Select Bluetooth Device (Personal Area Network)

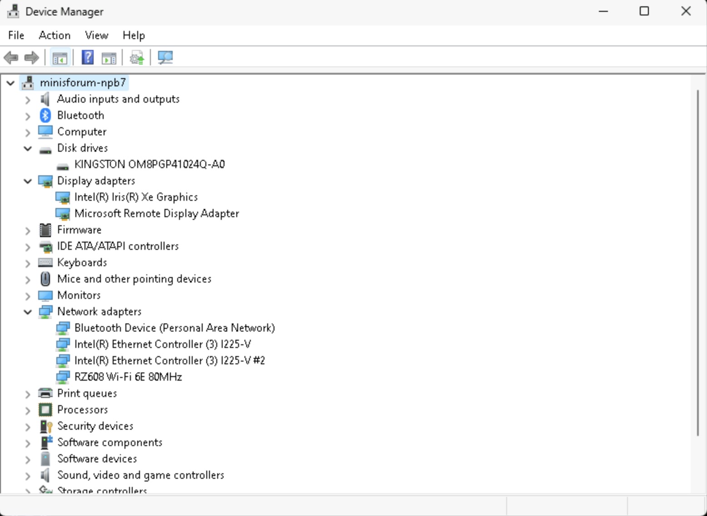click(174, 328)
